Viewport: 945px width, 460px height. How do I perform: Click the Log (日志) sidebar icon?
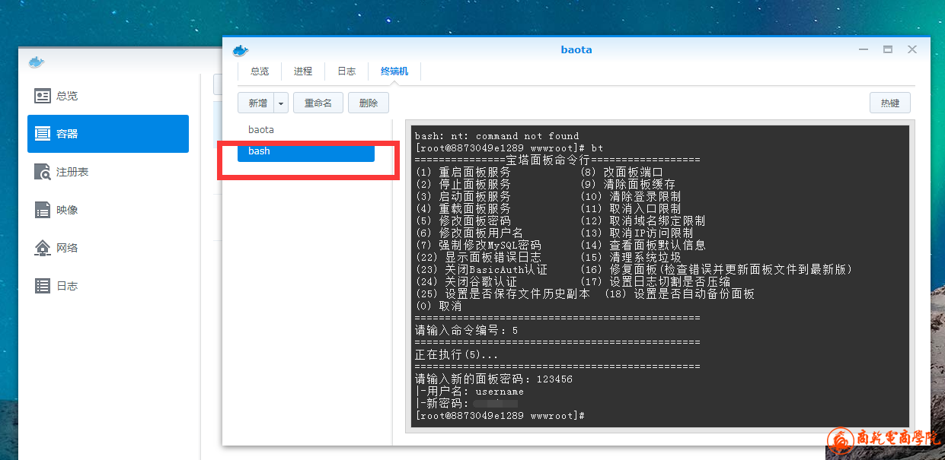point(43,286)
